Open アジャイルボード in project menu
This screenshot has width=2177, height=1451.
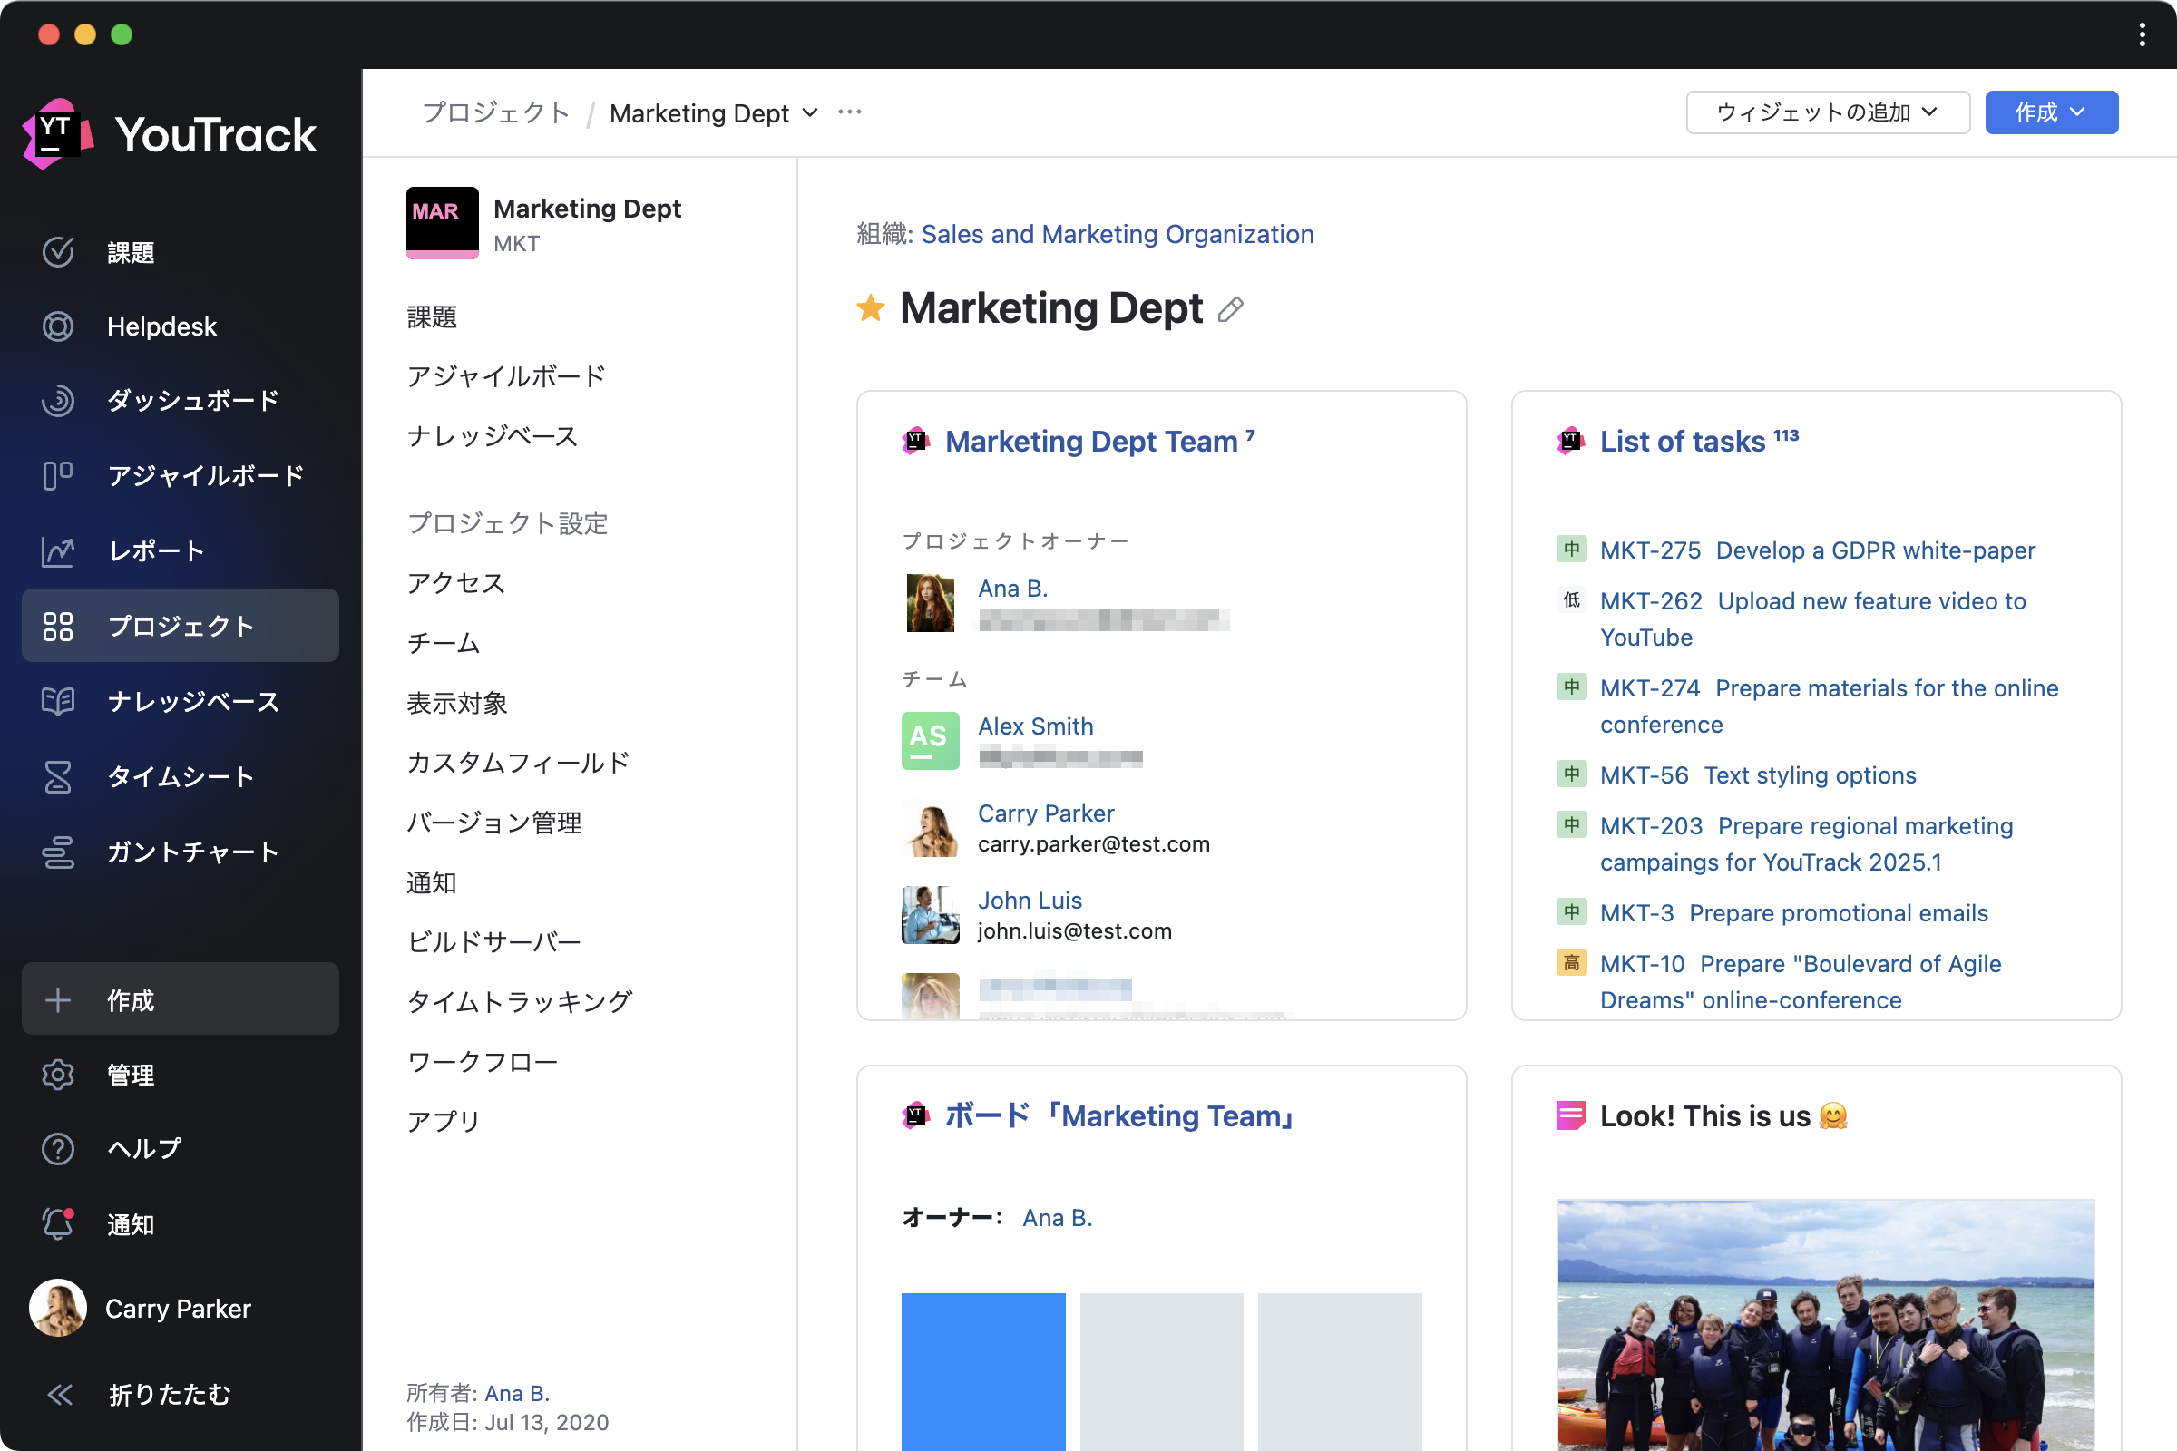[506, 375]
